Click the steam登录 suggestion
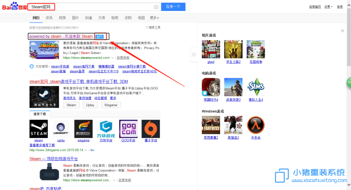 pos(77,71)
